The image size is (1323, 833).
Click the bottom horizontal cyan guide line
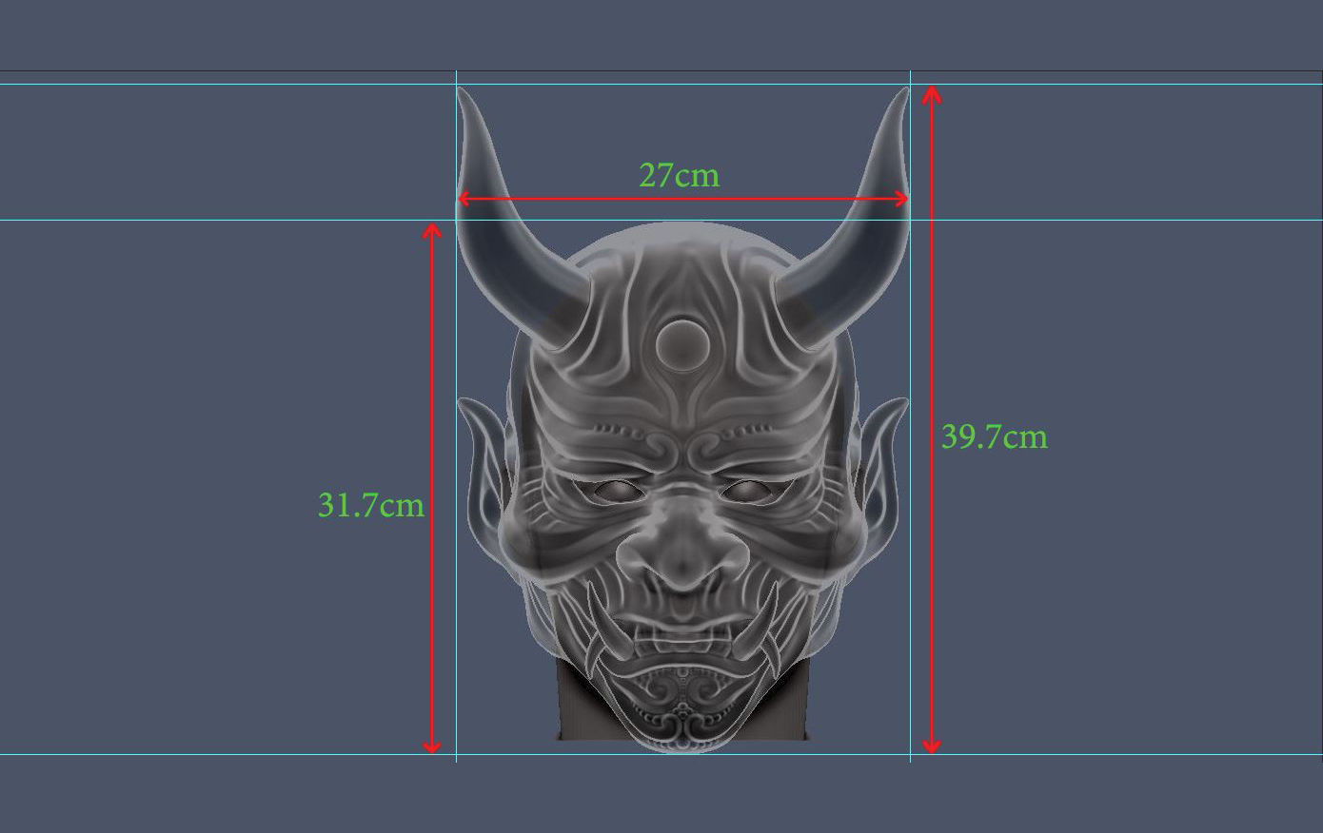661,754
